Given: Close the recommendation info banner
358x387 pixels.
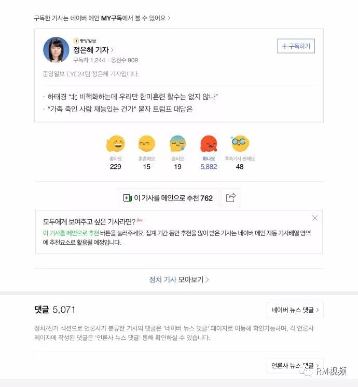Looking at the screenshot, I should coord(315,218).
